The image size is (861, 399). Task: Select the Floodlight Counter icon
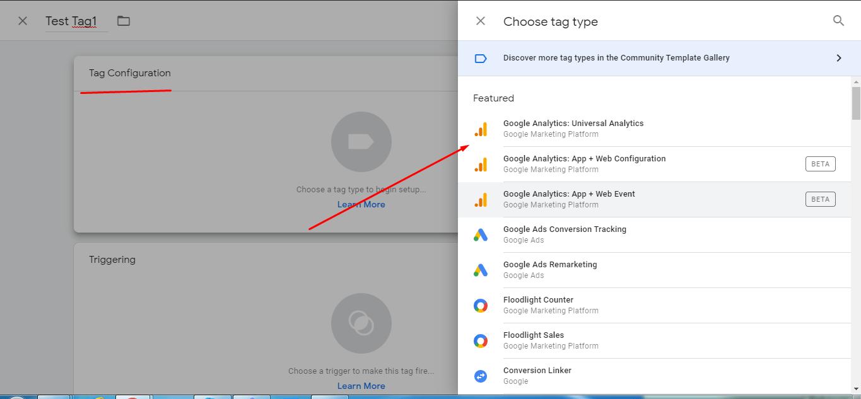pyautogui.click(x=481, y=306)
